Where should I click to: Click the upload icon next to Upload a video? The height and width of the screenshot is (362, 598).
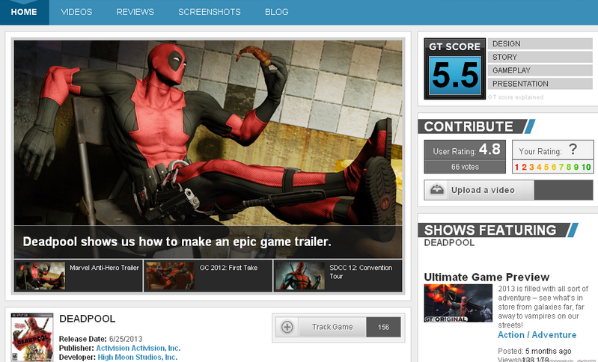click(436, 190)
